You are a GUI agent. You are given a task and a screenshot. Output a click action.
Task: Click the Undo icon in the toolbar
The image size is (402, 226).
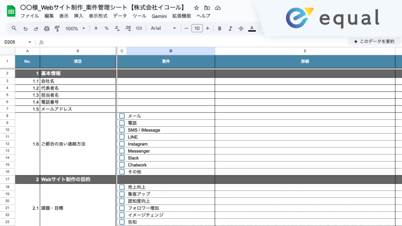[26, 28]
